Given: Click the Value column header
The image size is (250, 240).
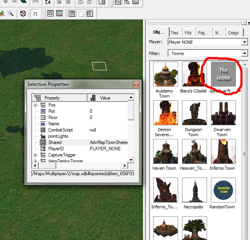Looking at the screenshot, I should [108, 98].
